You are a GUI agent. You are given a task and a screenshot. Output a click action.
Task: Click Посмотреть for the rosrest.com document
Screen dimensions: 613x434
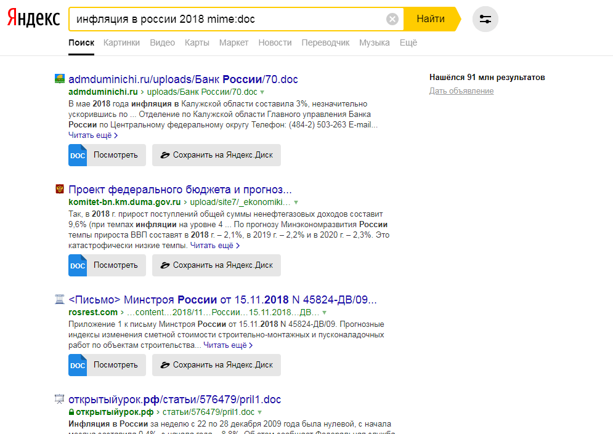pyautogui.click(x=116, y=365)
